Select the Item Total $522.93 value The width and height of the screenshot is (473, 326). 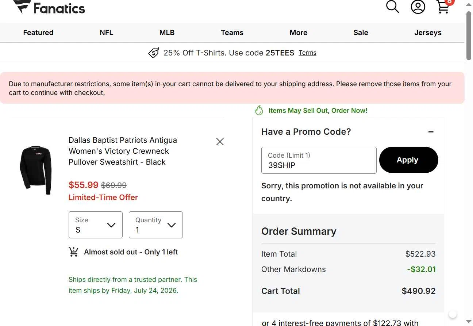420,254
